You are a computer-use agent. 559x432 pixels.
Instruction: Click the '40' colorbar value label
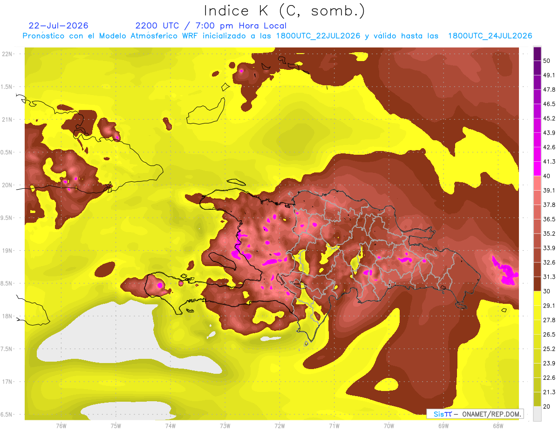click(547, 176)
